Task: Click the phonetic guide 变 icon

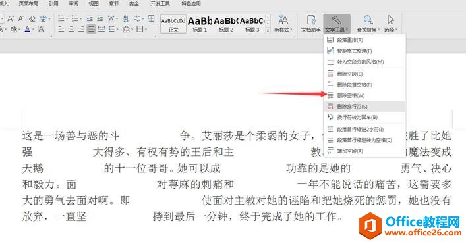Action: (43, 19)
